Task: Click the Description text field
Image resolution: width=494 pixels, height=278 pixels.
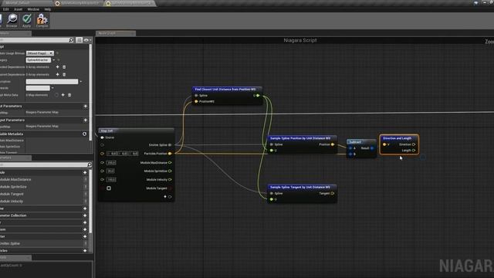Action: [x=52, y=82]
